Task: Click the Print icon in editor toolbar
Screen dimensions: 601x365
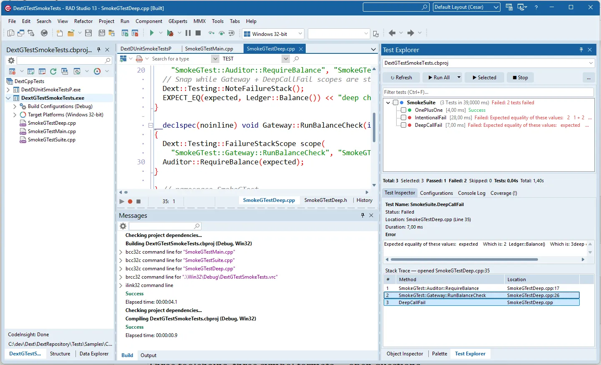Action: [139, 59]
